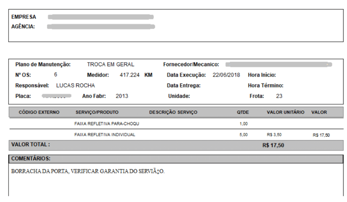Click the CÓDIGO EXTERNO column header
Viewport: 347px width, 202px height.
[39, 112]
